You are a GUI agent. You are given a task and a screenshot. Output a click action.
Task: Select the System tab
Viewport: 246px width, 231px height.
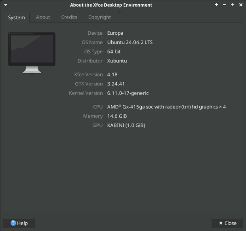click(x=17, y=17)
